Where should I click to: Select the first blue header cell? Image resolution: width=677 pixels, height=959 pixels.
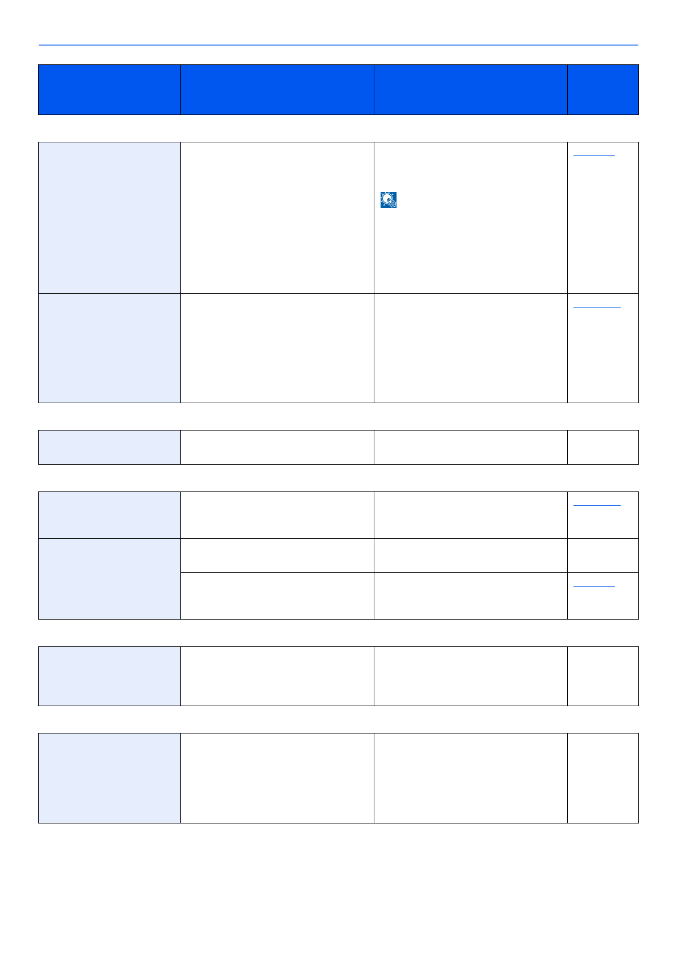pos(109,89)
